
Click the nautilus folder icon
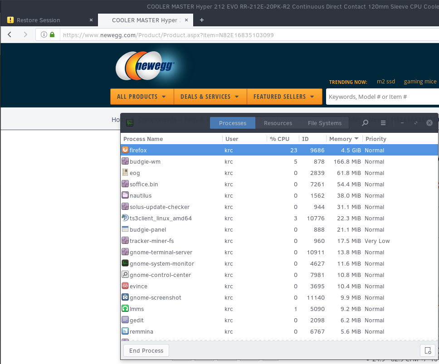point(125,195)
